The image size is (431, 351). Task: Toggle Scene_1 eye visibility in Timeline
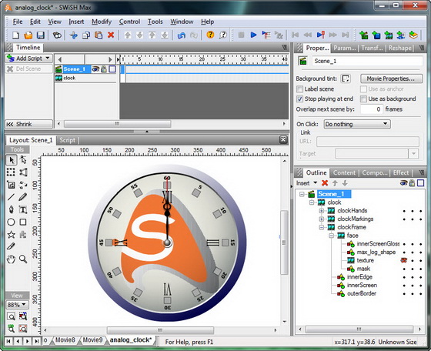click(95, 69)
